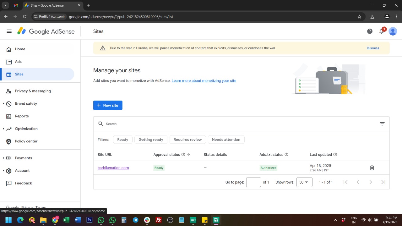The width and height of the screenshot is (402, 226).
Task: Go to Home in the sidebar
Action: pyautogui.click(x=37, y=49)
